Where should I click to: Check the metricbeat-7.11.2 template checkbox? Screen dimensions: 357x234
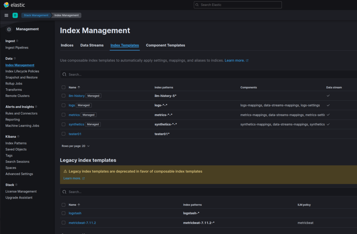63,223
